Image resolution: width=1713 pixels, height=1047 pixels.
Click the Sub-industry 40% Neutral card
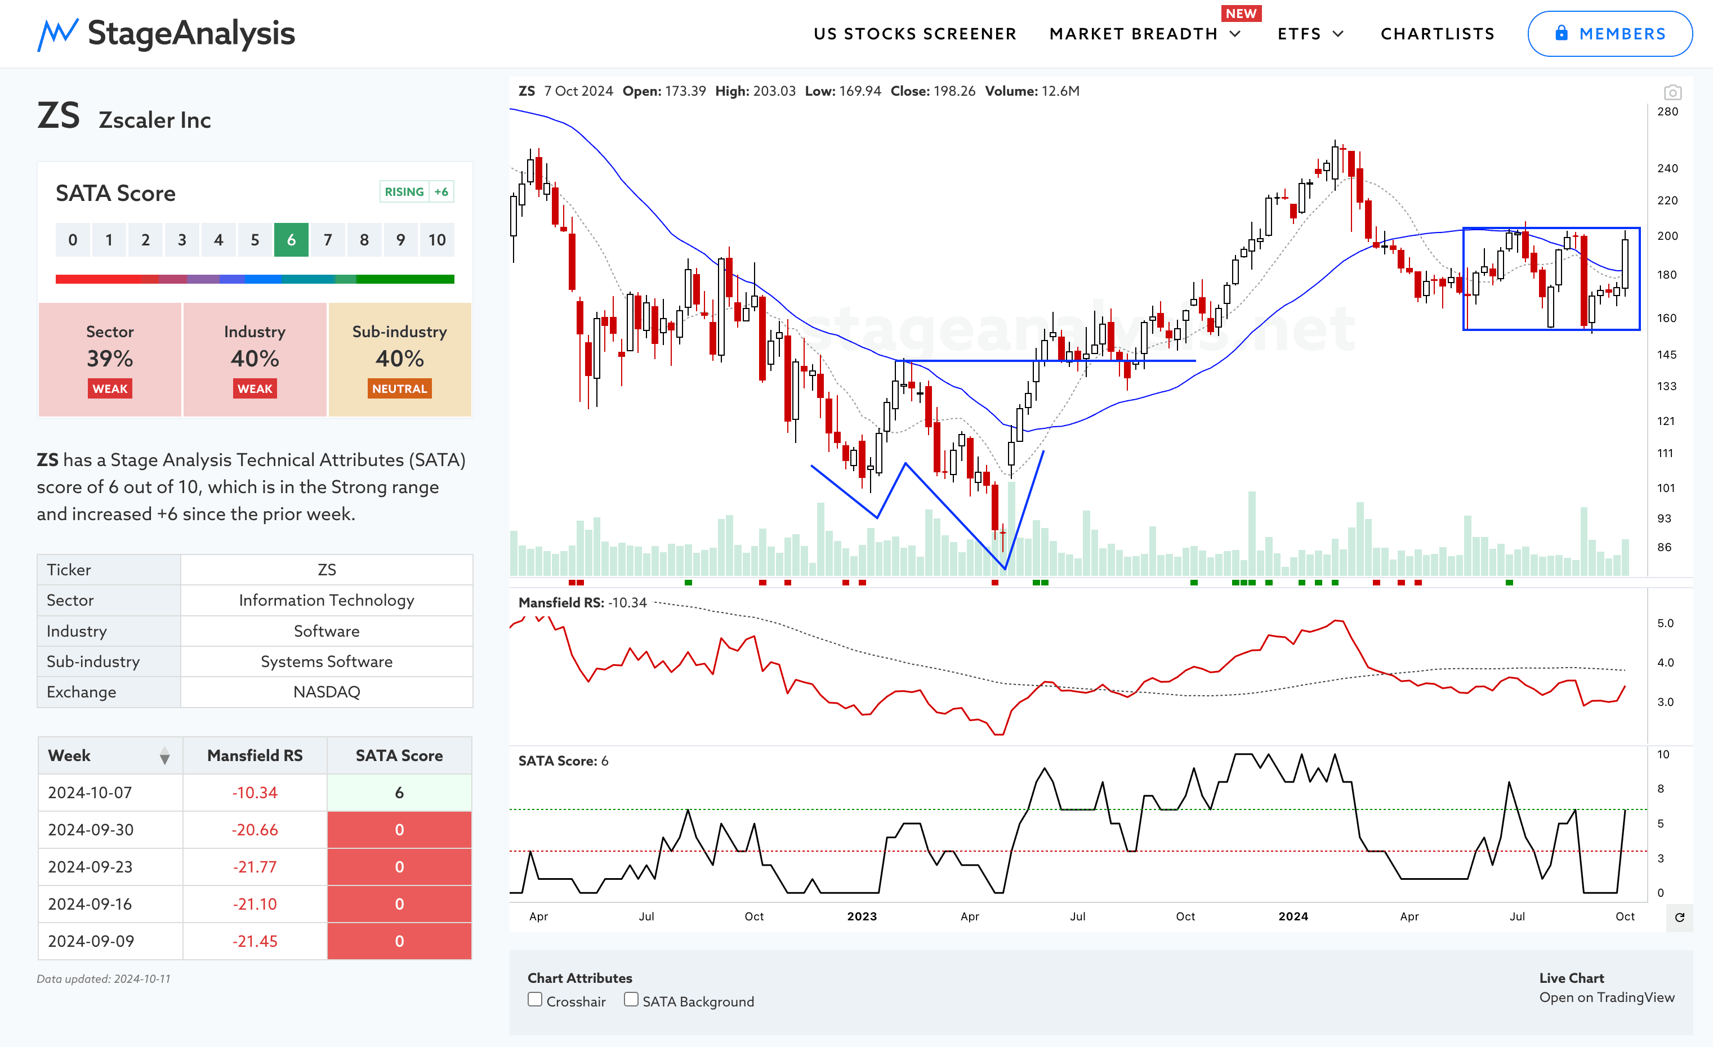point(400,359)
